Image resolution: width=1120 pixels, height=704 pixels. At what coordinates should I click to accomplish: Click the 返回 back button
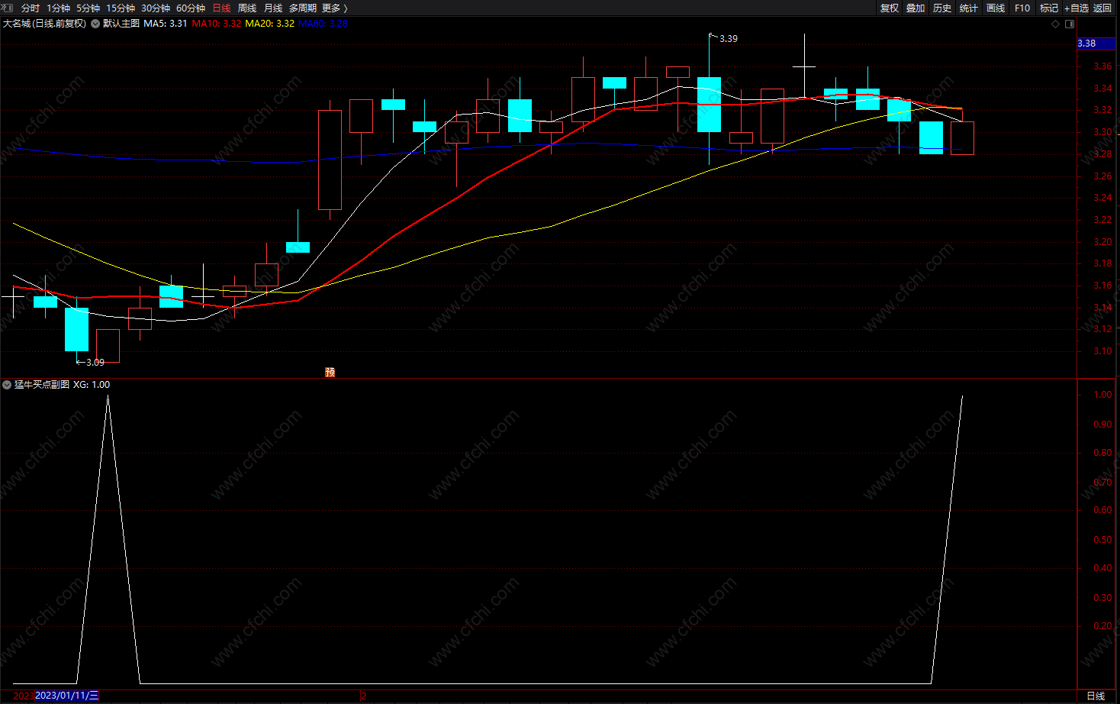coord(1102,8)
